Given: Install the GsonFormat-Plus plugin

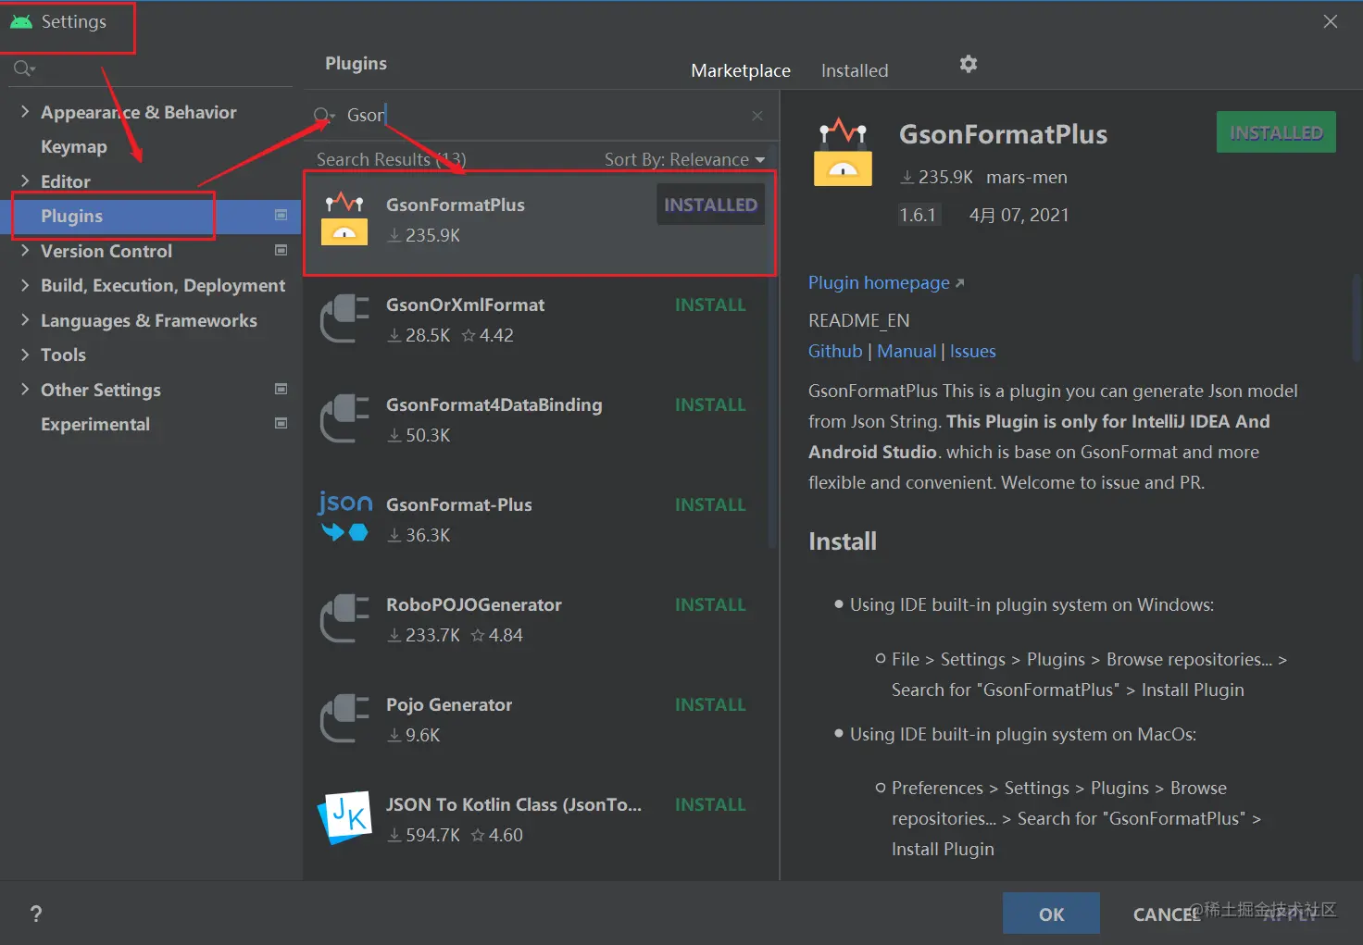Looking at the screenshot, I should pos(710,504).
